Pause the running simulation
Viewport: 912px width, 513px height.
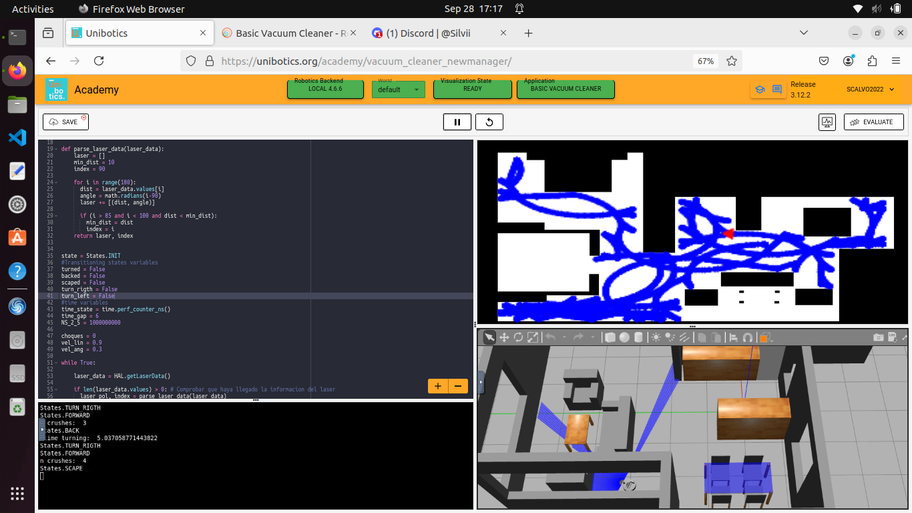[457, 122]
